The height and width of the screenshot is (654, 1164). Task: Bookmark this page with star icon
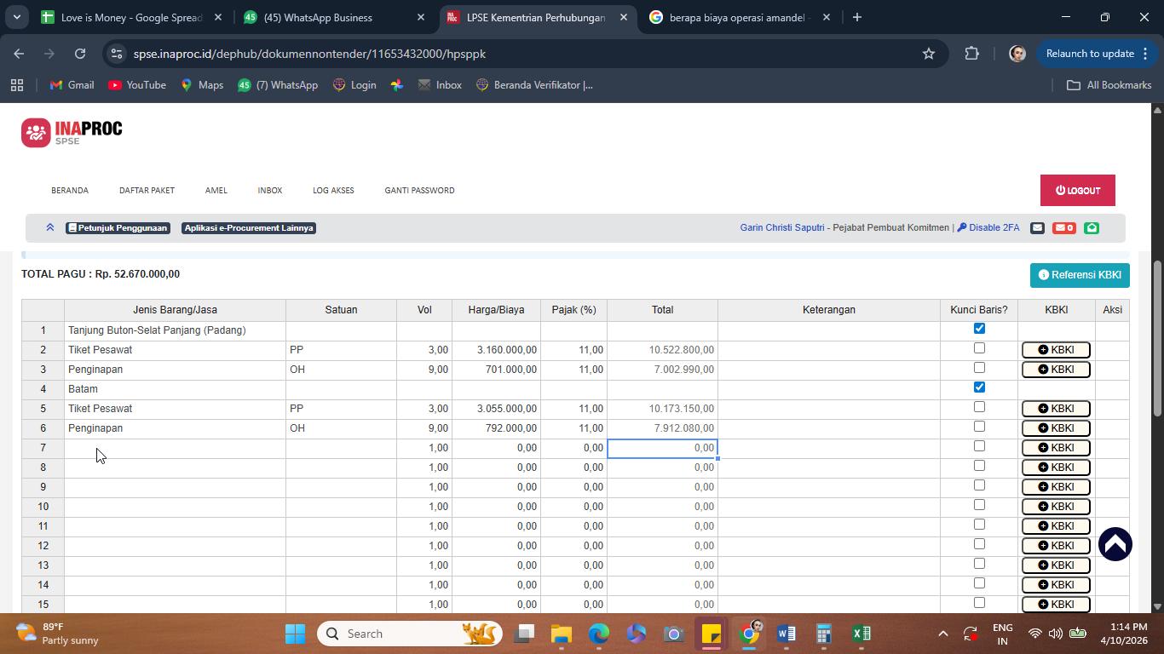coord(929,54)
